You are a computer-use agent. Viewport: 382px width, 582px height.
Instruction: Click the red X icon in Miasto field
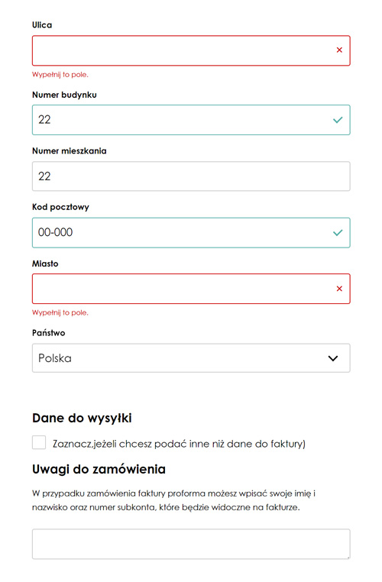click(x=339, y=289)
